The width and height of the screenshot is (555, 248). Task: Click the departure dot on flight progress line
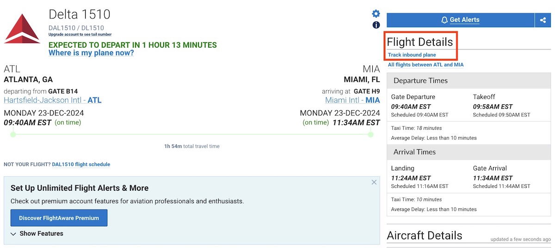click(13, 134)
